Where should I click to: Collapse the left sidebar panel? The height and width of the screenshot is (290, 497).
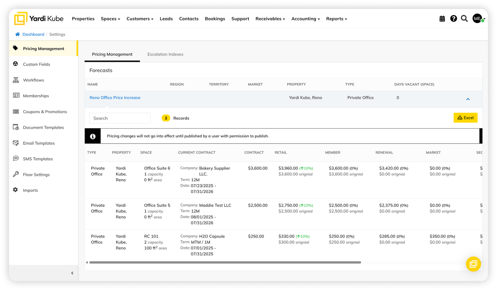(72, 273)
